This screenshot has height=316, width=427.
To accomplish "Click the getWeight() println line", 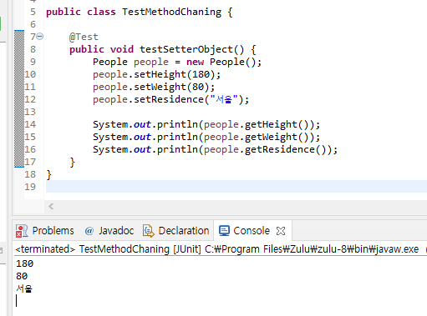I will point(206,137).
